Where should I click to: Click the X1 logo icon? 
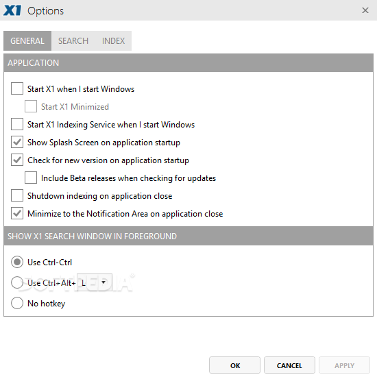point(12,10)
